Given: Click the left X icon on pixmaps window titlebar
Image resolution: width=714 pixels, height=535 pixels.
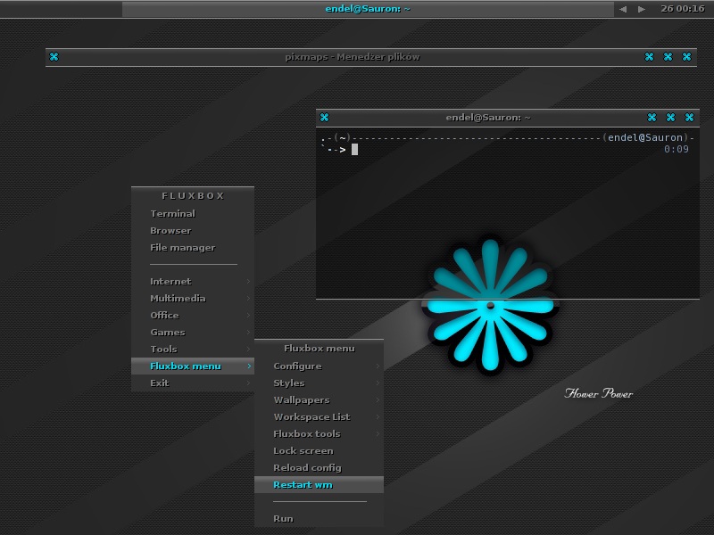Looking at the screenshot, I should pos(54,57).
